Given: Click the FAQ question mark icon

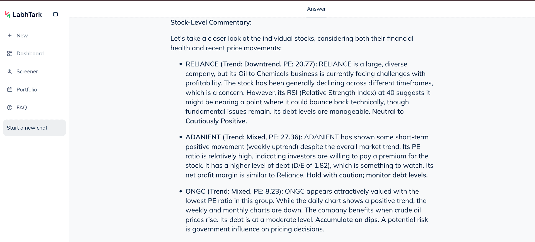Looking at the screenshot, I should pos(10,108).
